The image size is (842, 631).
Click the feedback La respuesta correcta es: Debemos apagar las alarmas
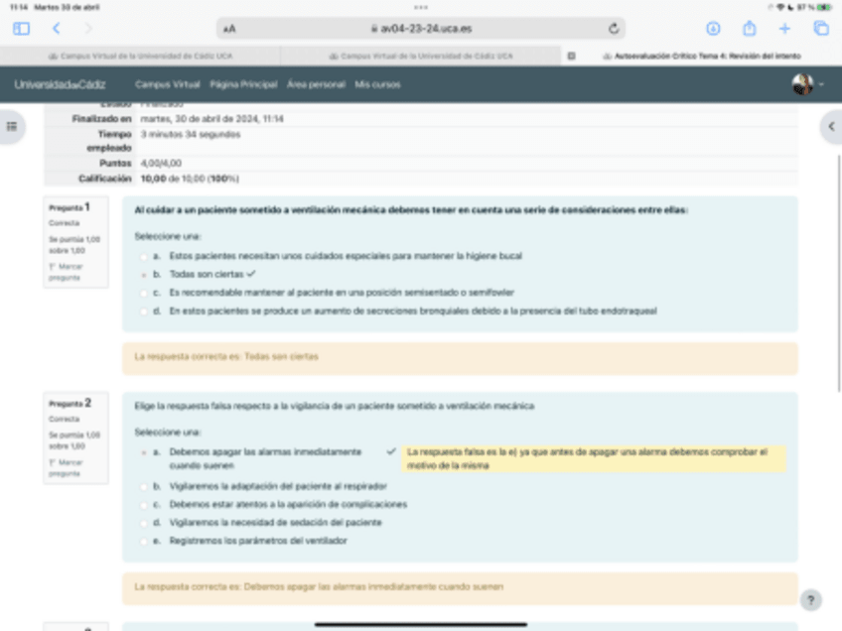(319, 587)
